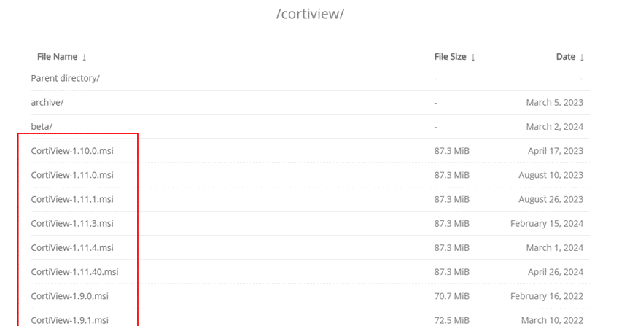Viewport: 630px width, 326px height.
Task: Download CortiView-1.9.1.msi
Action: [x=69, y=320]
